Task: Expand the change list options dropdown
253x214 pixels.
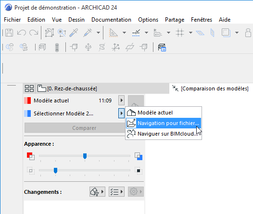Action: (x=116, y=192)
